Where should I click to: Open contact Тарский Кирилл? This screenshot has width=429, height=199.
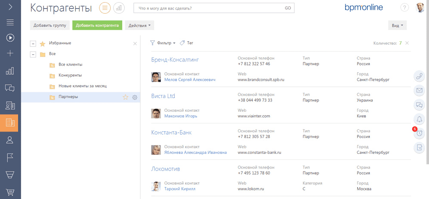tap(180, 189)
